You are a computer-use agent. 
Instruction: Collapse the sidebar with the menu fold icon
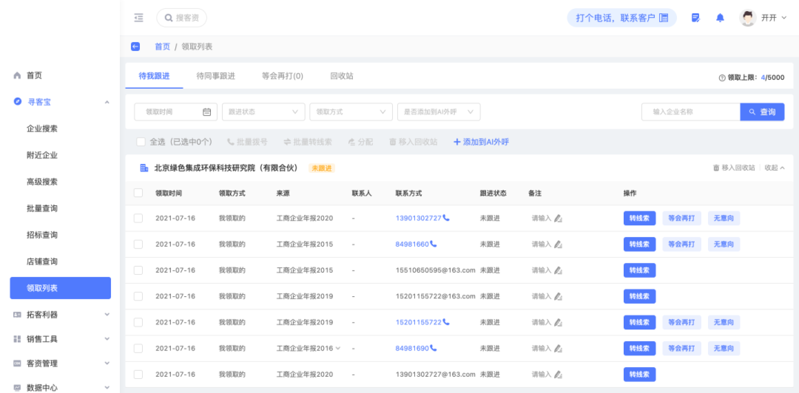tap(139, 18)
